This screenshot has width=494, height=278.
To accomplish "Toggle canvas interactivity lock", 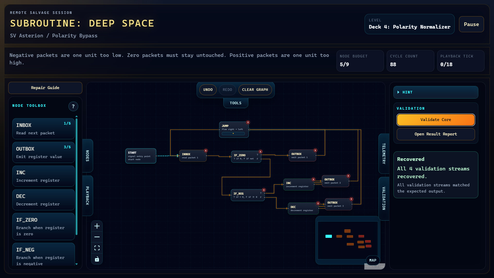I will coord(97,259).
